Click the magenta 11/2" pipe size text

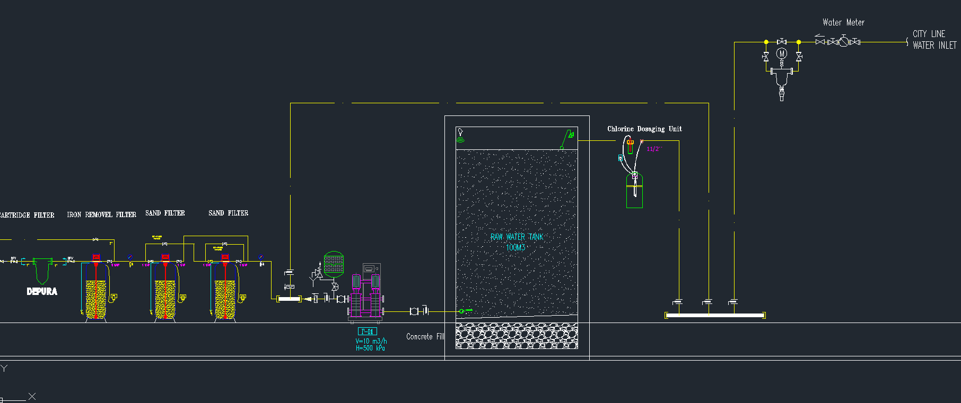click(x=654, y=149)
